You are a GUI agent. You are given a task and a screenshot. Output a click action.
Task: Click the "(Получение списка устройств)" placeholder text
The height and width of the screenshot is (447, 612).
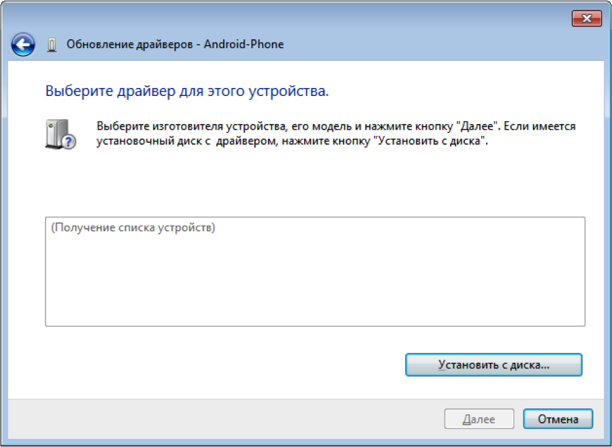click(133, 228)
